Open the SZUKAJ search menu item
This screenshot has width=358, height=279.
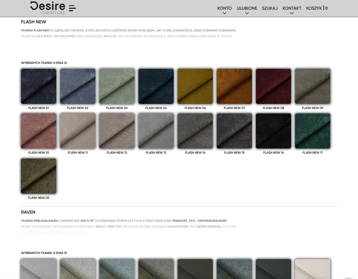coord(270,8)
